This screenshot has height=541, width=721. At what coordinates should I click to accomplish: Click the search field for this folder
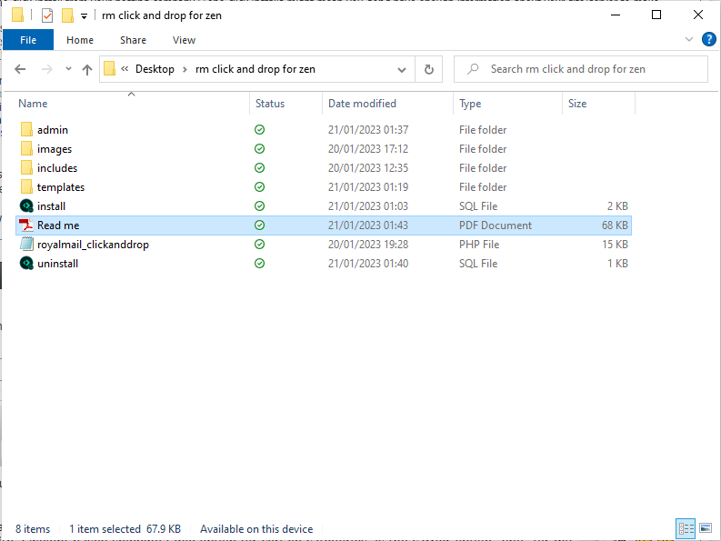tap(581, 69)
